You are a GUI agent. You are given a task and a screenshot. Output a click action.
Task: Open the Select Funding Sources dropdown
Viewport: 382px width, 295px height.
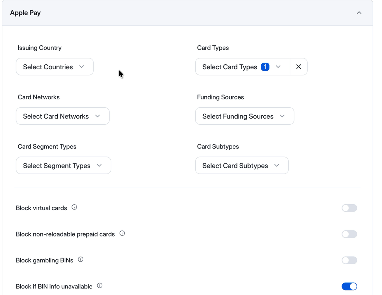(245, 116)
